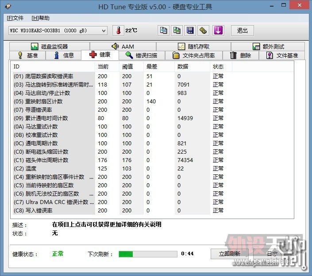Click the 22℃ temperature reading
The width and height of the screenshot is (312, 276).
coord(131,30)
